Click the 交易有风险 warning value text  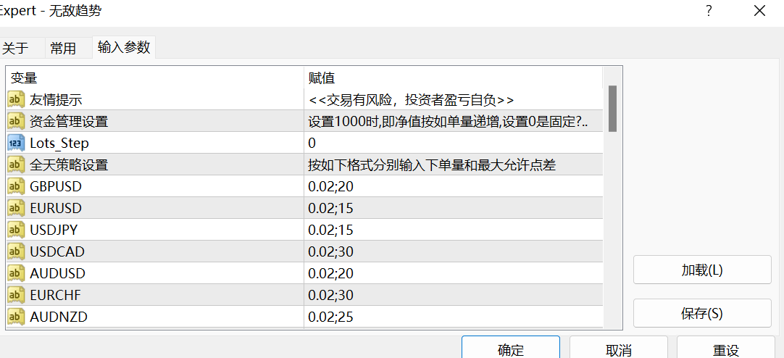pos(411,100)
